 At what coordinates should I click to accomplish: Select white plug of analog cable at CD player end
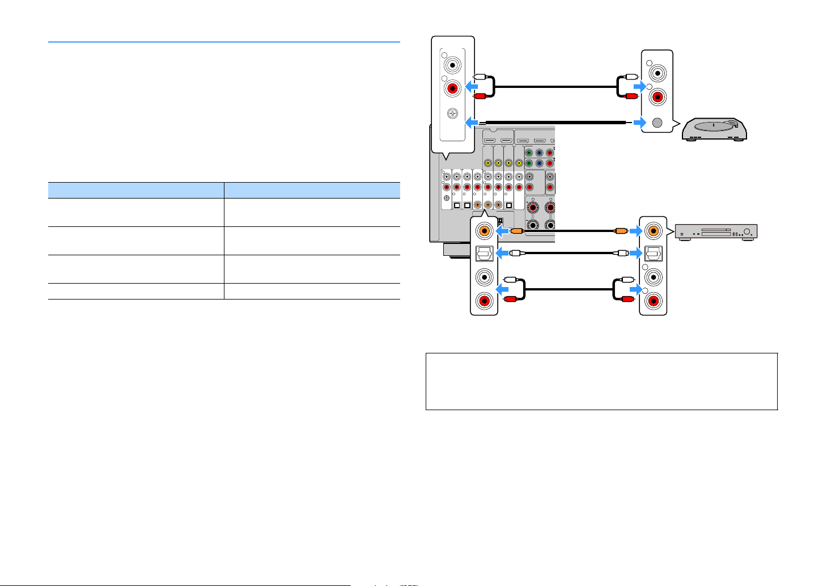tap(626, 279)
